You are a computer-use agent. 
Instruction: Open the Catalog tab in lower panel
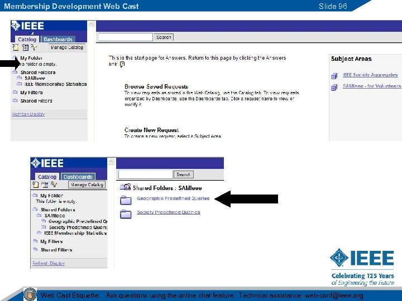click(x=47, y=177)
